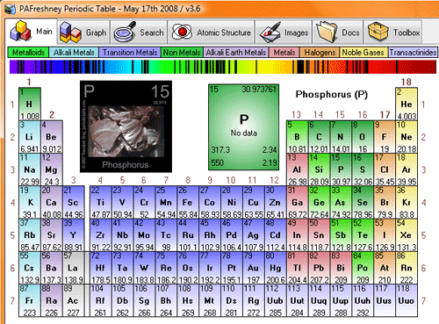Select Fluorine (F) element cell
Screen dimensions: 439x324
click(385, 137)
